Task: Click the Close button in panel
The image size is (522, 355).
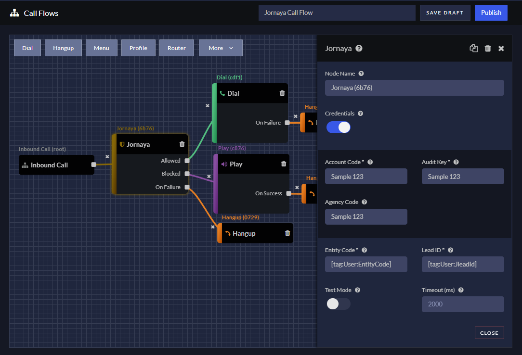Action: (489, 333)
